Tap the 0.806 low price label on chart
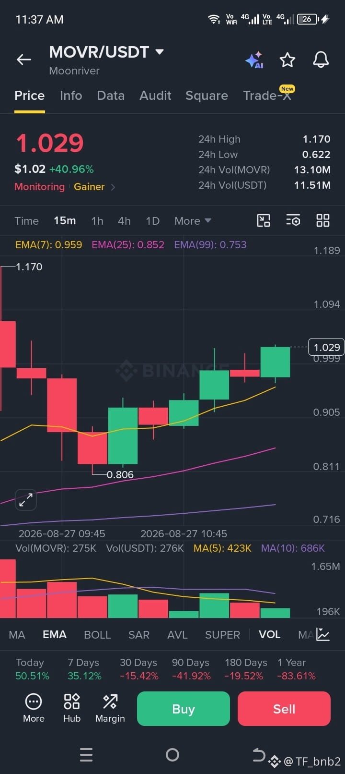The image size is (345, 774). pyautogui.click(x=120, y=475)
